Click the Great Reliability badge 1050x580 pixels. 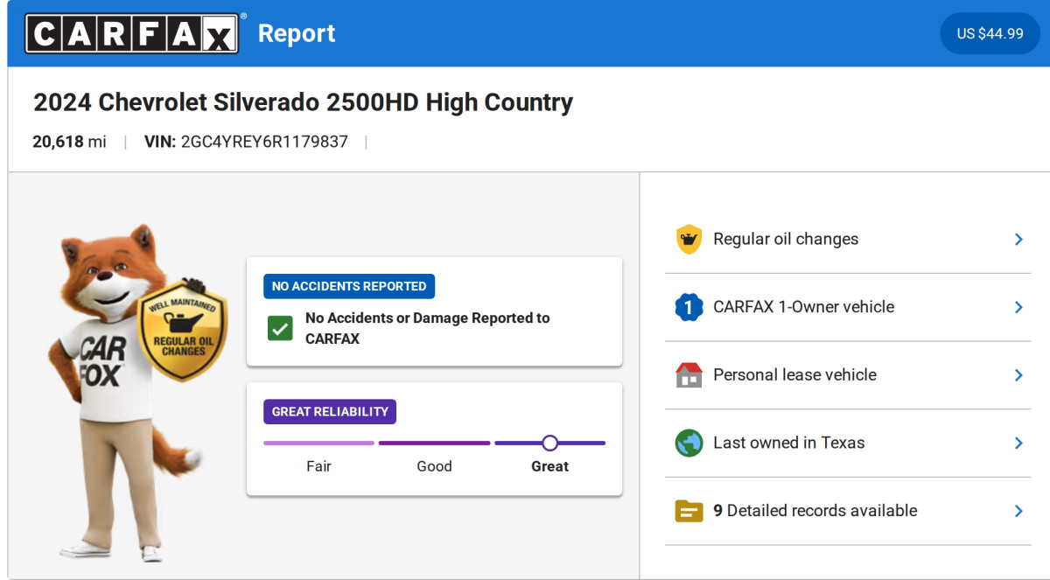point(330,412)
